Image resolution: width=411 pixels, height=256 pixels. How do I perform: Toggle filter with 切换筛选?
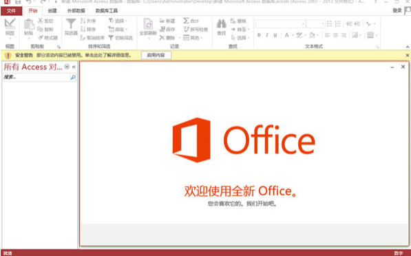[120, 38]
